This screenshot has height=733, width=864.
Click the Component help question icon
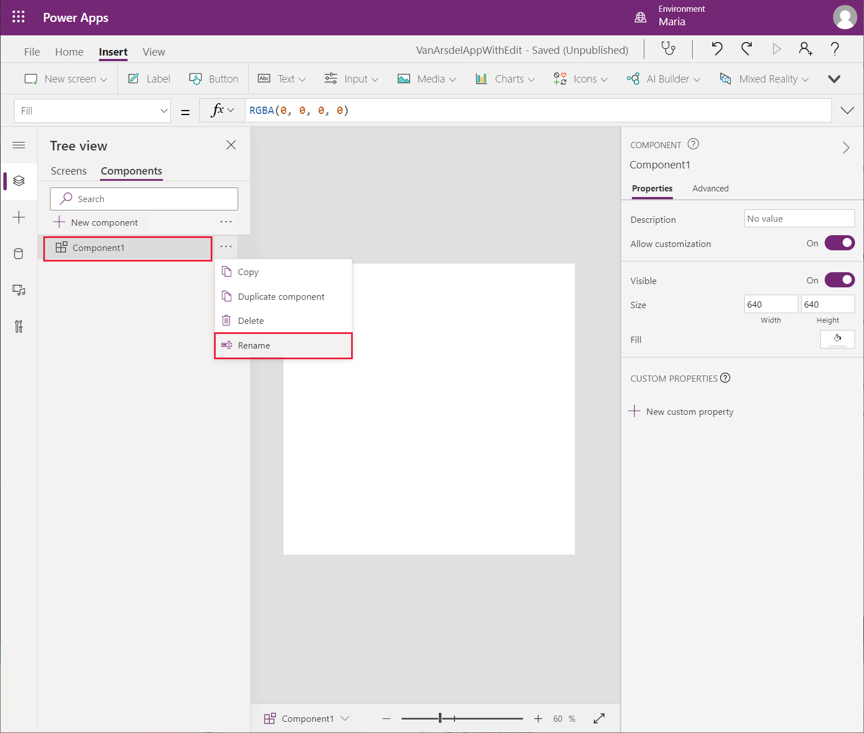point(693,144)
